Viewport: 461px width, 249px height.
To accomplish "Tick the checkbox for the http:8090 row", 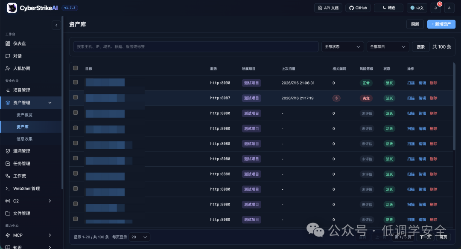I will click(76, 82).
